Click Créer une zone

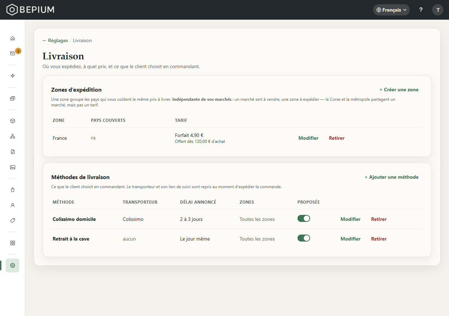pos(399,90)
